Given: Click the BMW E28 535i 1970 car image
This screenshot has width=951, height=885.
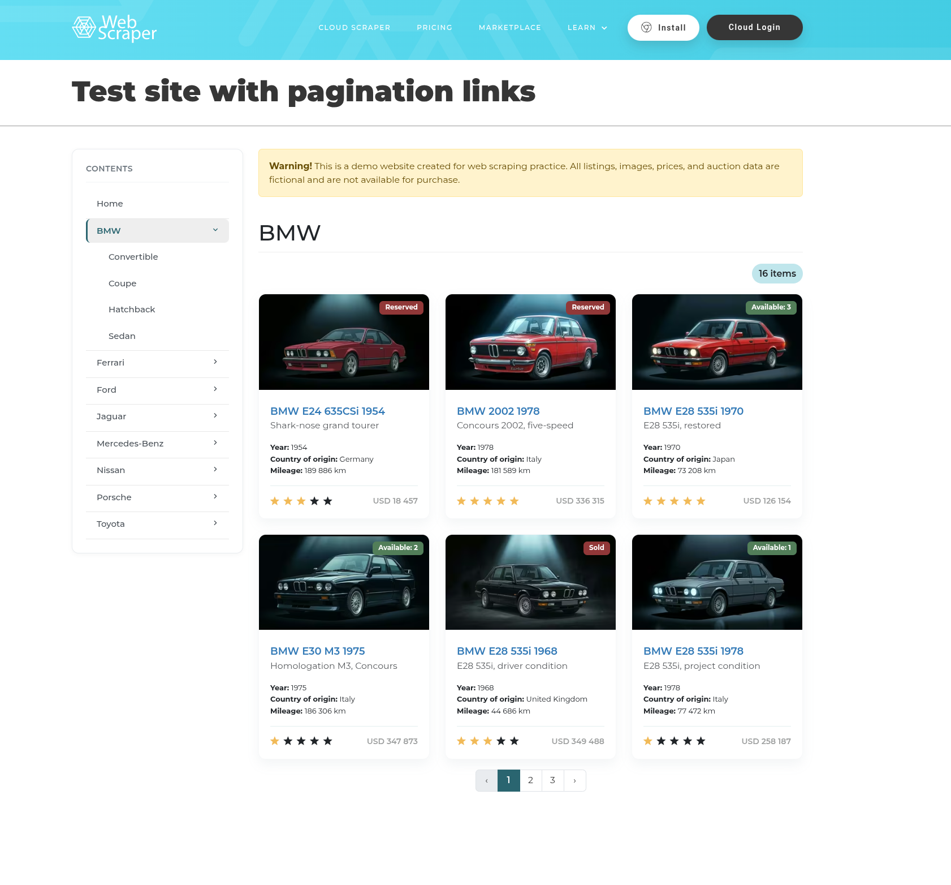Looking at the screenshot, I should pos(717,342).
